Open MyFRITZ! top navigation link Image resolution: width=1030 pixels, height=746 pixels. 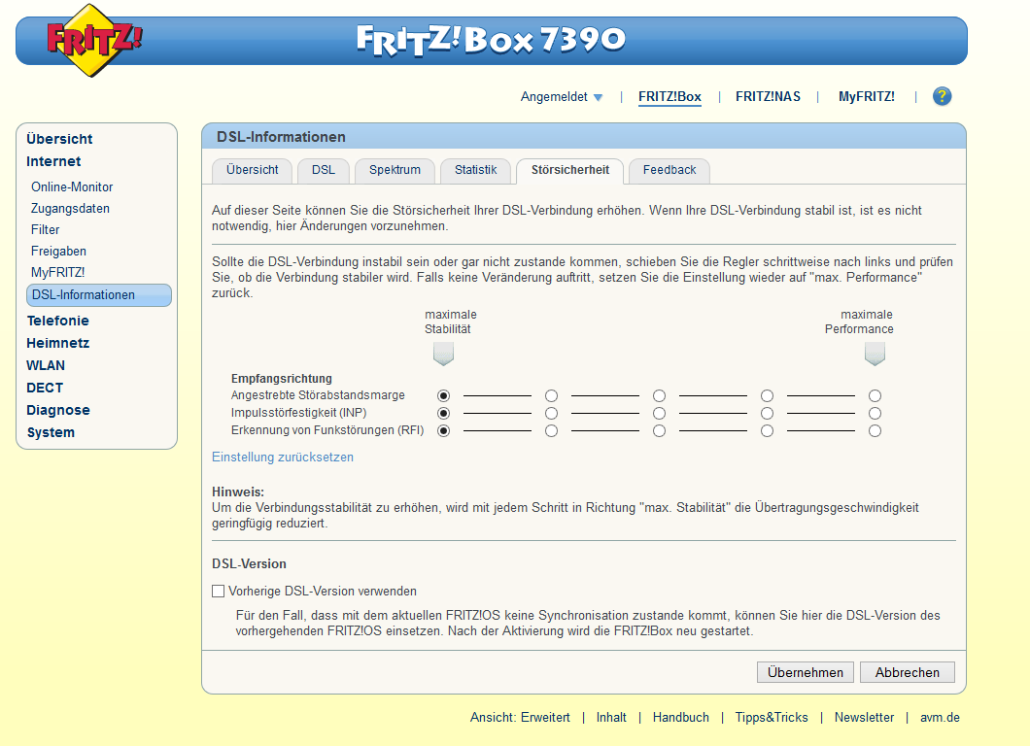tap(867, 97)
